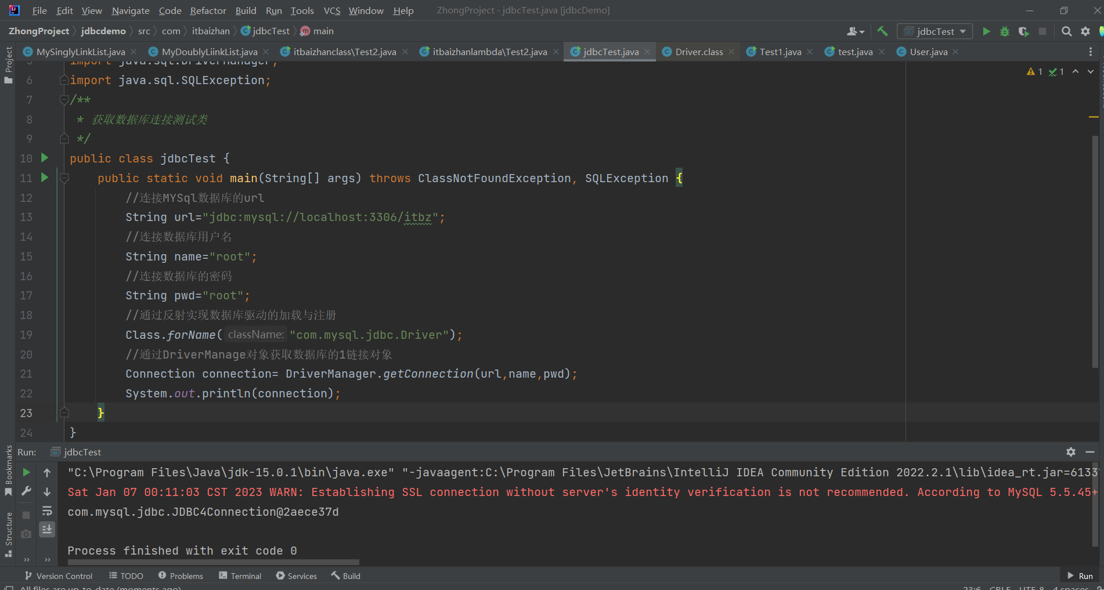This screenshot has height=590, width=1104.
Task: Click the jdbcTest run tab
Action: click(76, 452)
